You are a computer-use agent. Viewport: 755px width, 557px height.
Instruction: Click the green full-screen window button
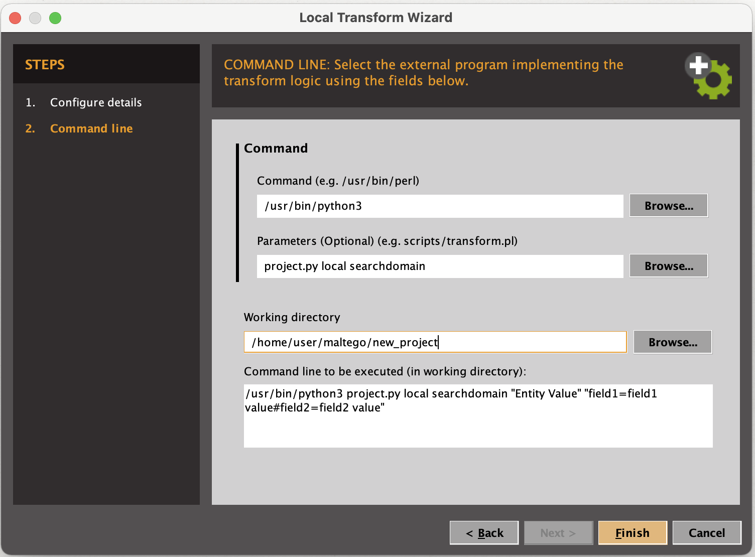pyautogui.click(x=55, y=18)
